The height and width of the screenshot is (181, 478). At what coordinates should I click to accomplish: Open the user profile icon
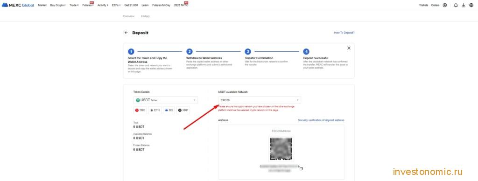coord(445,5)
